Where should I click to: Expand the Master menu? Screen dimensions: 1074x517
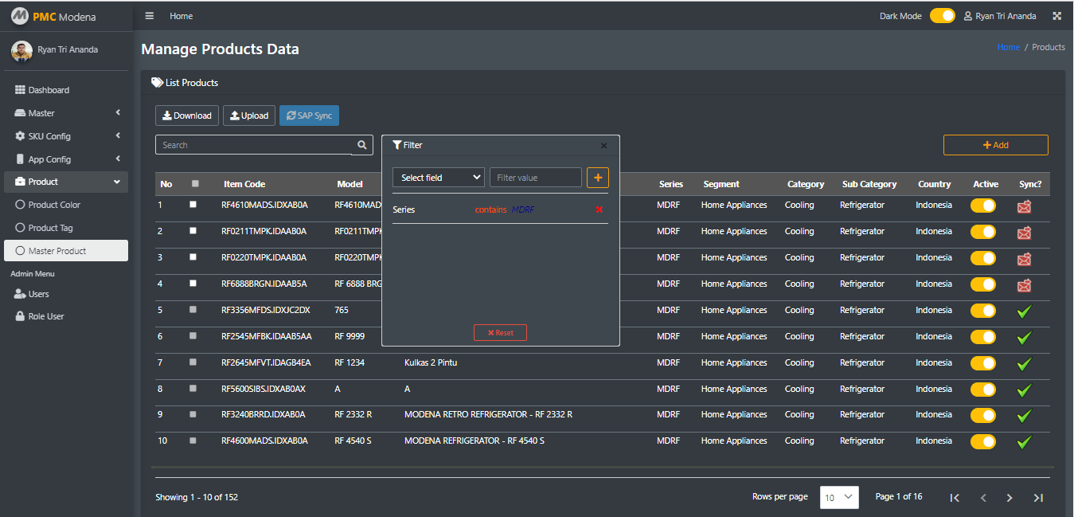coord(66,113)
